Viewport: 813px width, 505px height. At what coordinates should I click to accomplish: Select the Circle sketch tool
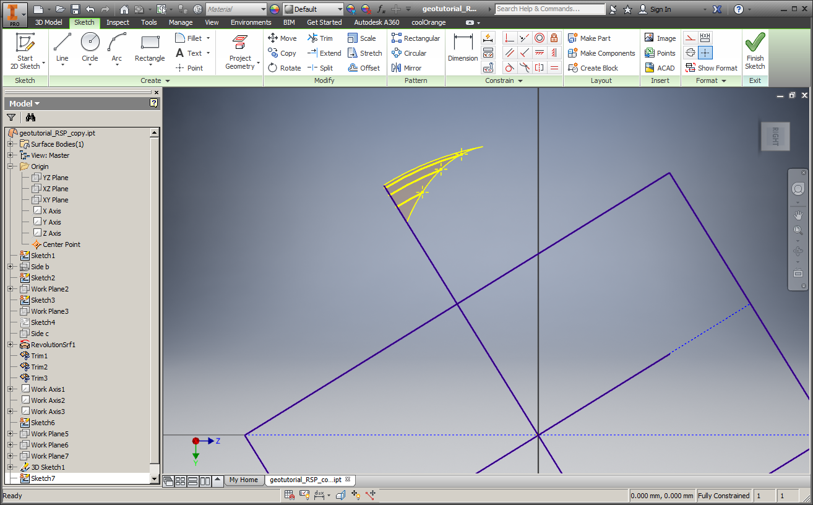90,50
